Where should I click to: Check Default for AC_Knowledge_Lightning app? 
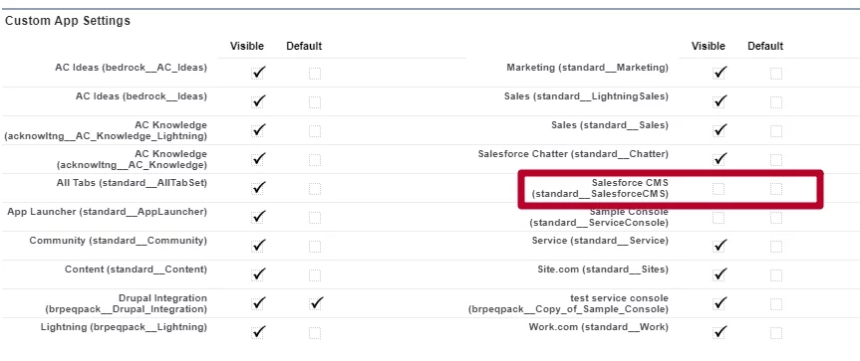coord(315,131)
